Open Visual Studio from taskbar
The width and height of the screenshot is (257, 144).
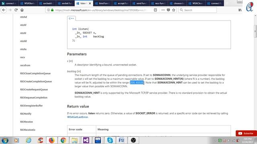[86, 140]
